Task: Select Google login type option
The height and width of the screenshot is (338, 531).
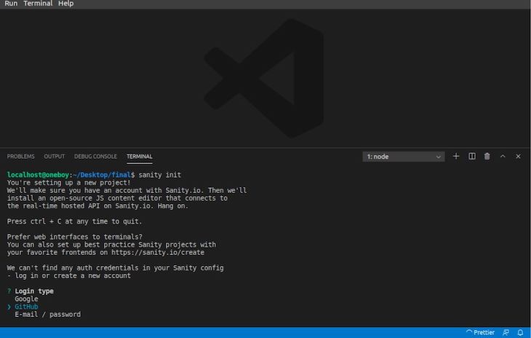Action: 26,299
